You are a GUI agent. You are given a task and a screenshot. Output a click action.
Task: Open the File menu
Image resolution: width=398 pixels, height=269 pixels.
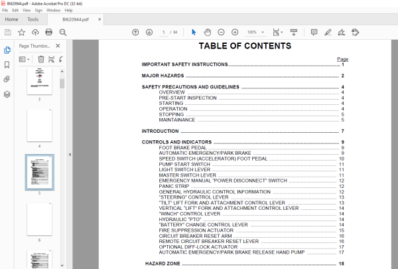pos(5,10)
